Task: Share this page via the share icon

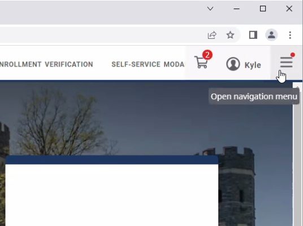Action: click(212, 35)
